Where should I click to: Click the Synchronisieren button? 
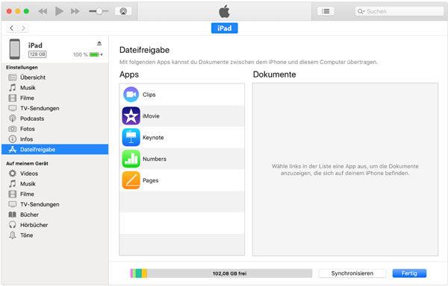352,273
